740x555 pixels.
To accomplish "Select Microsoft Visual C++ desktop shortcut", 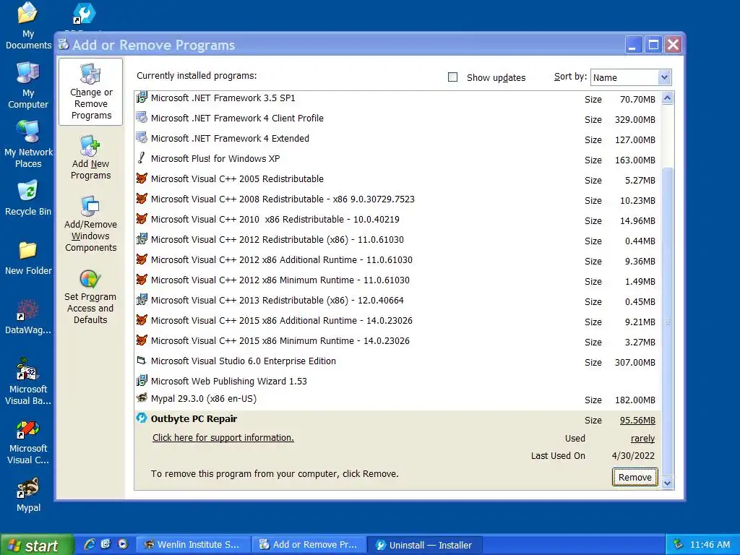I will pyautogui.click(x=28, y=442).
